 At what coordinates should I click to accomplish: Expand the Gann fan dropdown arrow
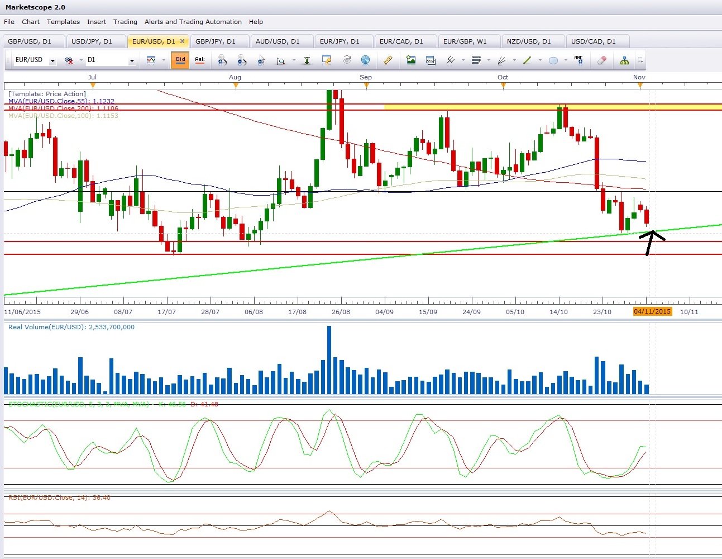pos(514,60)
